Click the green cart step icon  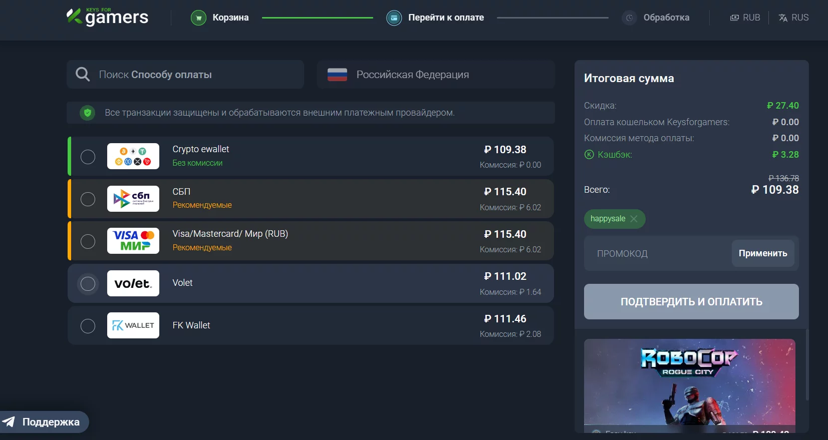click(x=198, y=18)
